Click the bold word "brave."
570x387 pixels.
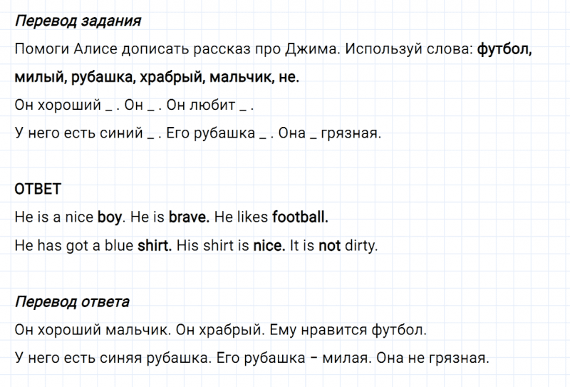pyautogui.click(x=188, y=217)
